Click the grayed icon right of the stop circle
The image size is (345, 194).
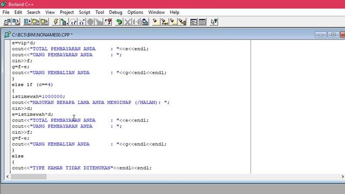[99, 22]
